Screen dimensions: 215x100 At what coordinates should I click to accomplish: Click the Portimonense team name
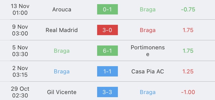[x=148, y=51]
